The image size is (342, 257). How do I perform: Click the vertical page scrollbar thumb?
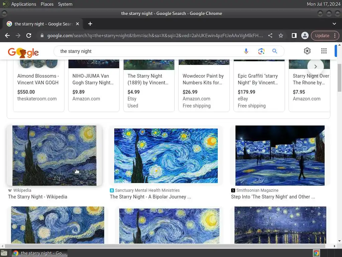coord(339,78)
